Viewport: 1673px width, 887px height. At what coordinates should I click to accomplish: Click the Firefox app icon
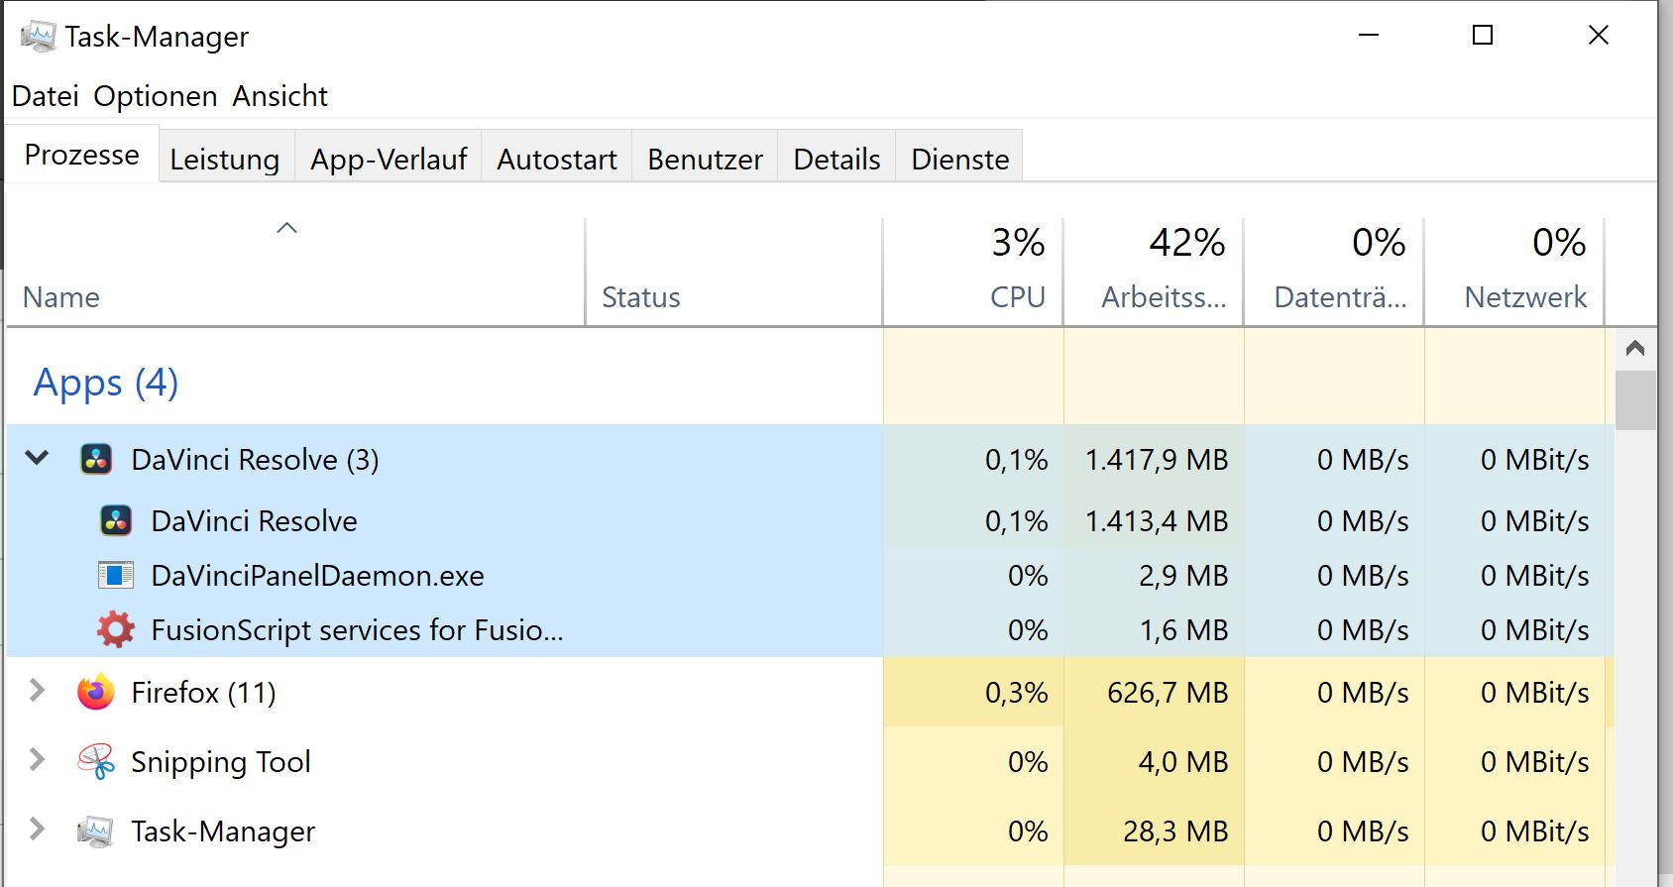click(96, 693)
